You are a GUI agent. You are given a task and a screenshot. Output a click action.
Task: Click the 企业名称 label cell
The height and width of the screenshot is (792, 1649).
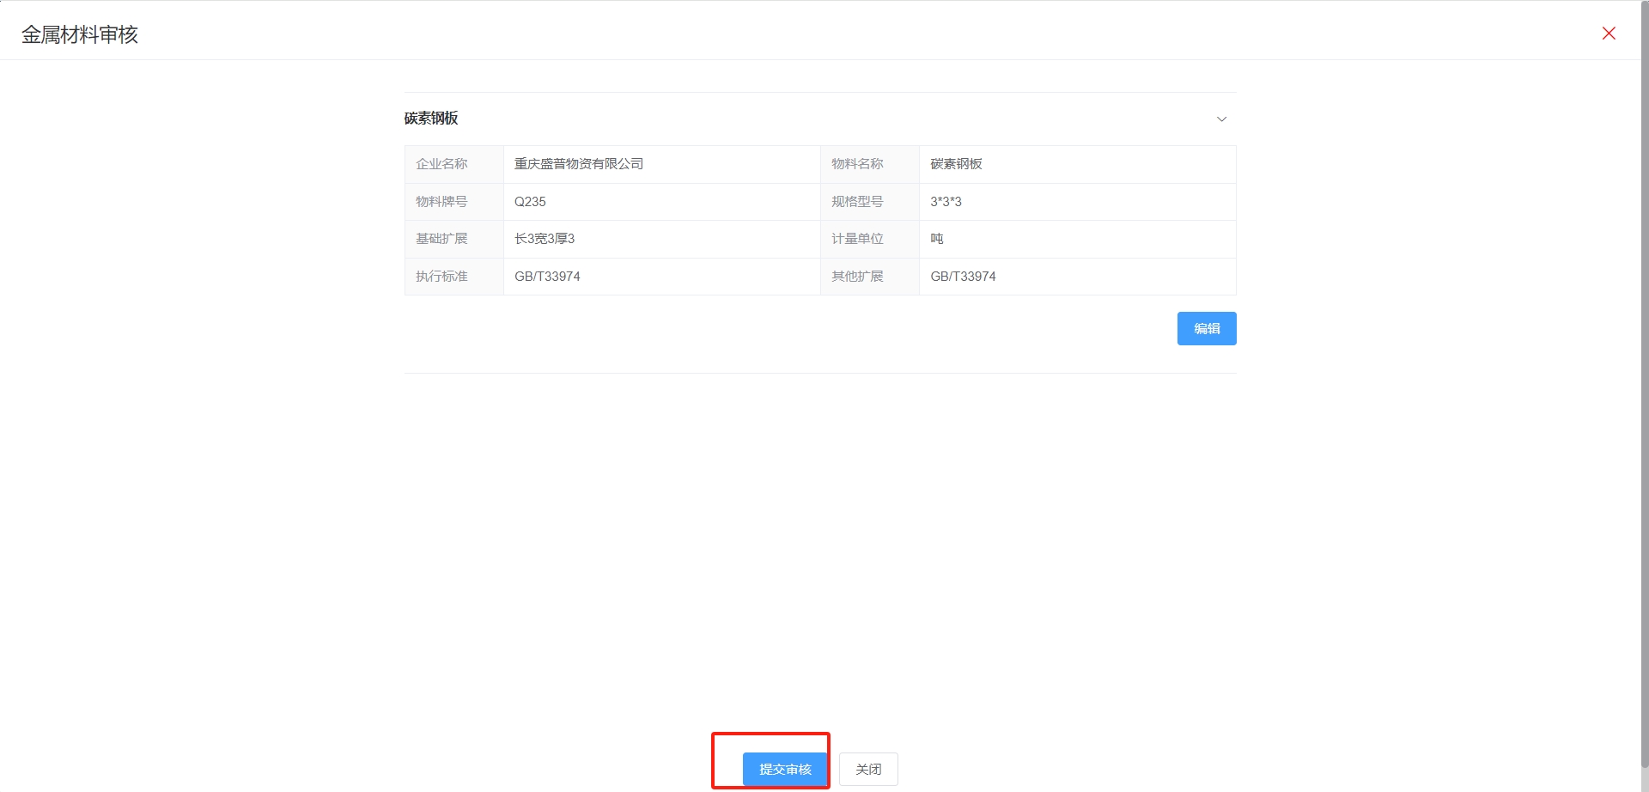(441, 164)
